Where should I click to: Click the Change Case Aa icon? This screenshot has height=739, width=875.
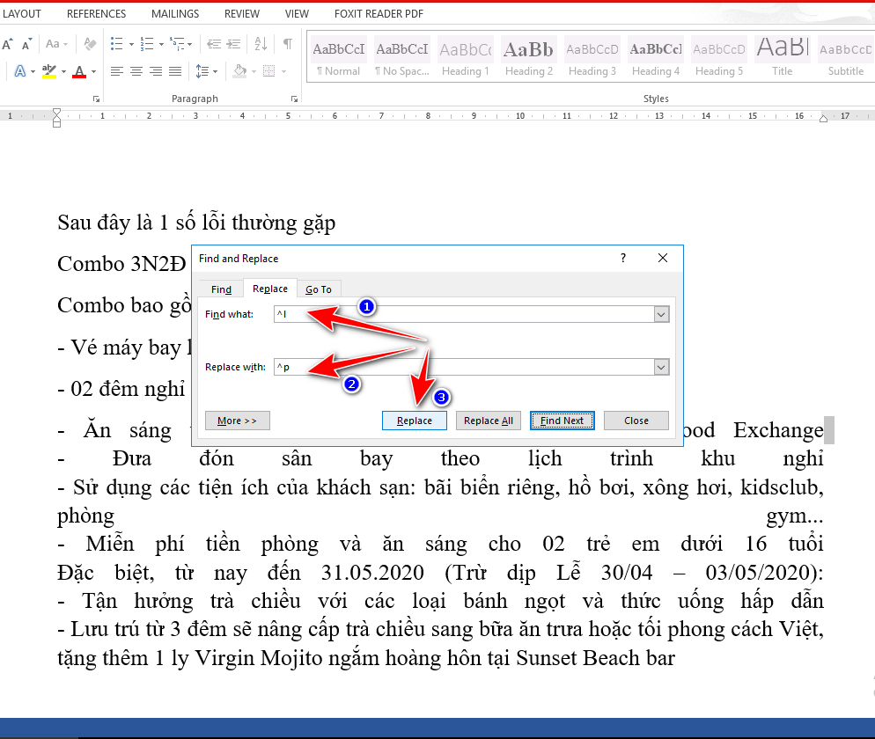(53, 43)
